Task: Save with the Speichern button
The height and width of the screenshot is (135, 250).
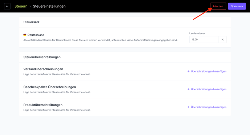Action: [x=237, y=6]
